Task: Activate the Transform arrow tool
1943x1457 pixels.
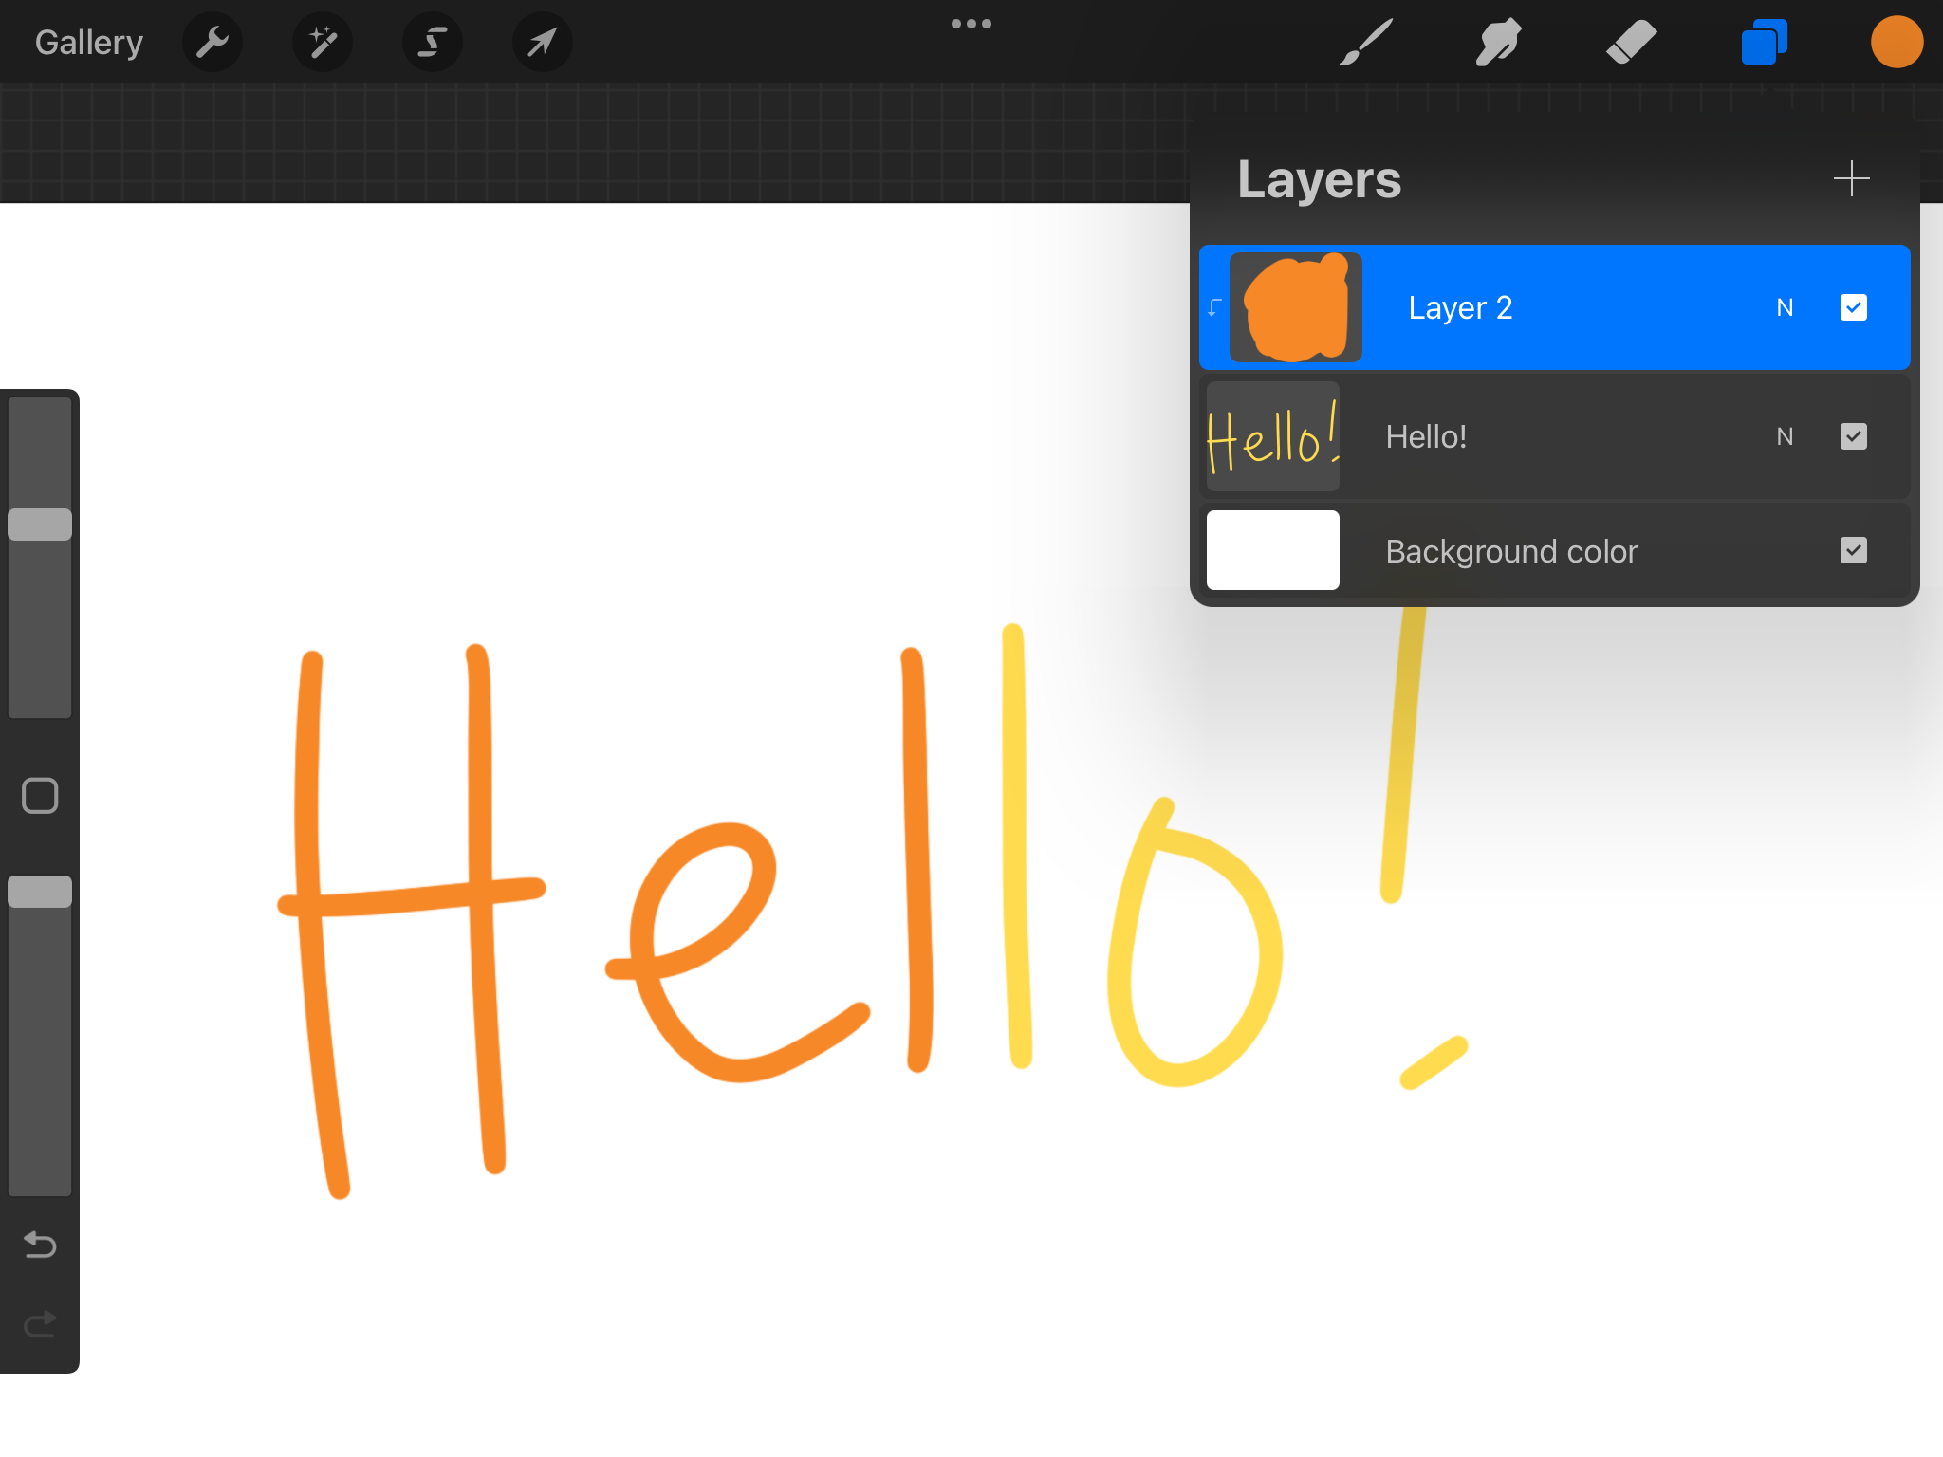Action: (x=542, y=43)
